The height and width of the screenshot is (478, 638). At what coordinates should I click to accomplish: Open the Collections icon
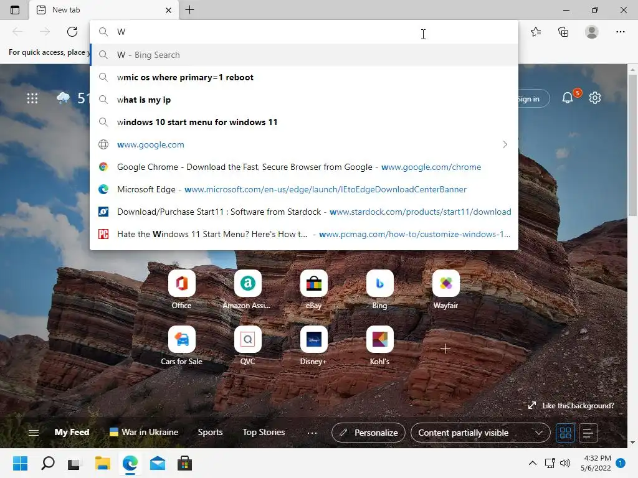point(563,32)
